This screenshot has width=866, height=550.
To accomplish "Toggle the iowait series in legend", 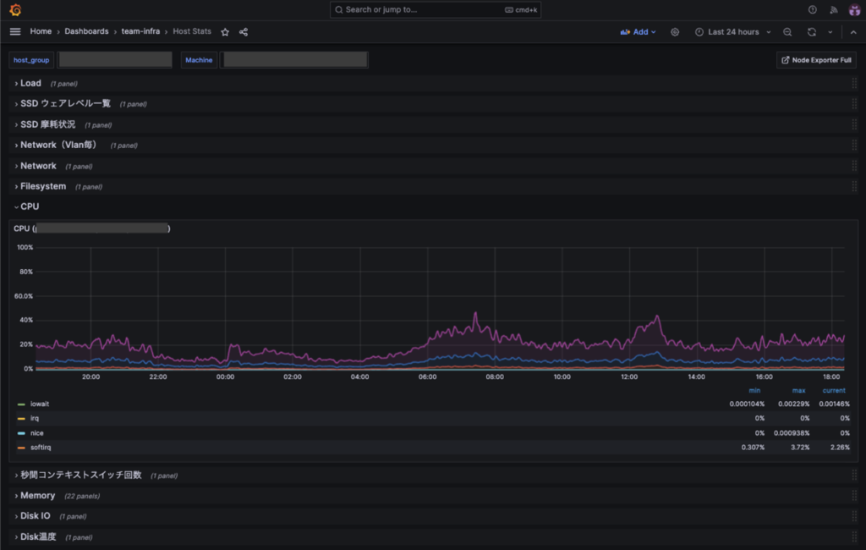I will [x=39, y=404].
